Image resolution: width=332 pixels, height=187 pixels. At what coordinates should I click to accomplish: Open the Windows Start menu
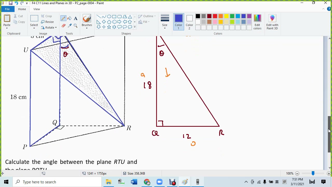6,182
